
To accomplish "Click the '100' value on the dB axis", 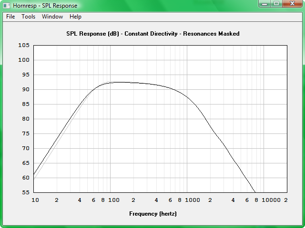I will click(x=24, y=60).
